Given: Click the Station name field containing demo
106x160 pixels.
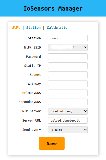Looking at the screenshot, I should [x=68, y=38].
